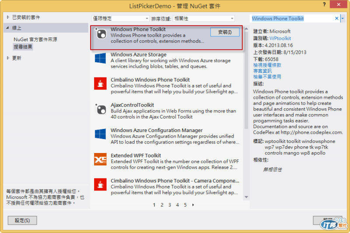Viewport: 350px width, 233px height.
Task: Click the 建立者: Microsoft author text
Action: pos(272,31)
